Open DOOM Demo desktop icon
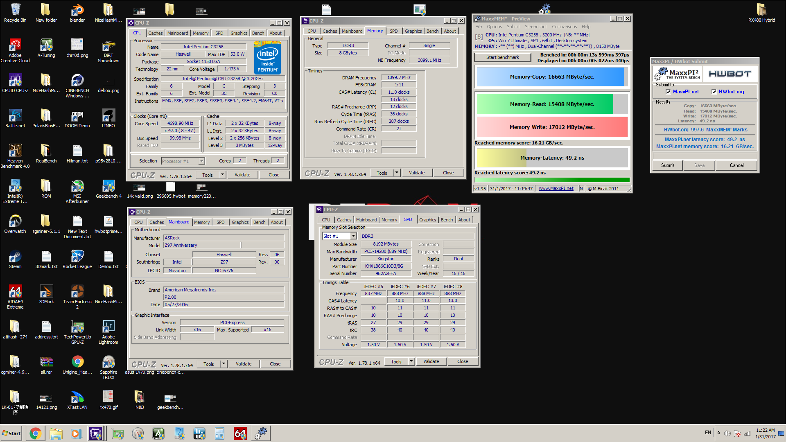The width and height of the screenshot is (786, 442). [x=77, y=119]
